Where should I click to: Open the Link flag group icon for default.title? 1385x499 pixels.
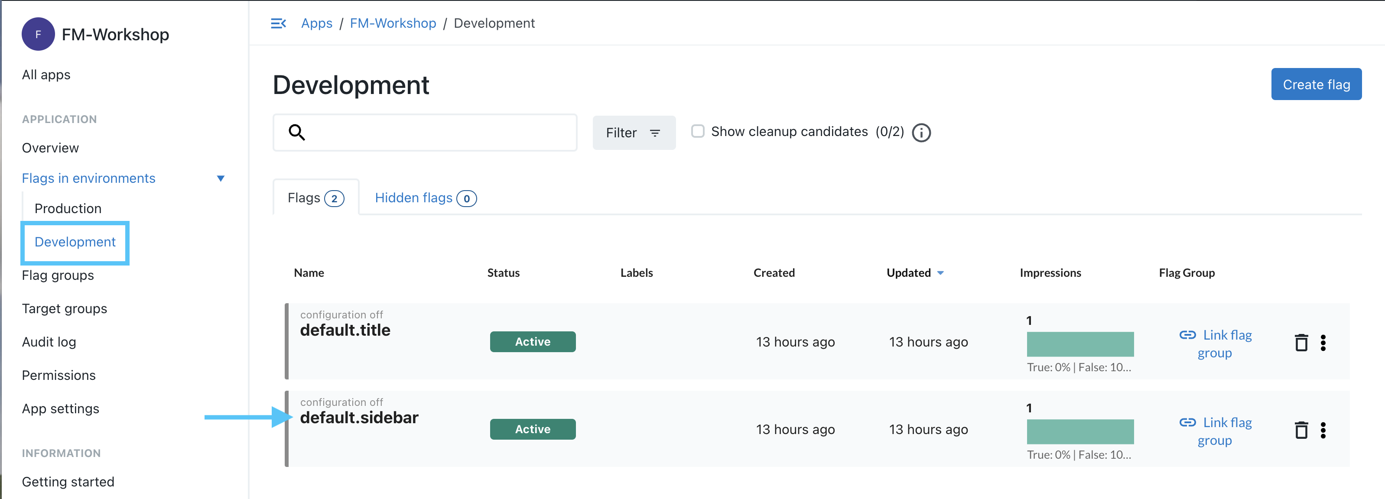point(1188,335)
